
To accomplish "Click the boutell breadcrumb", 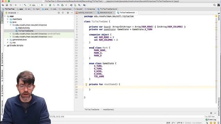I will pyautogui.click(x=78, y=9).
